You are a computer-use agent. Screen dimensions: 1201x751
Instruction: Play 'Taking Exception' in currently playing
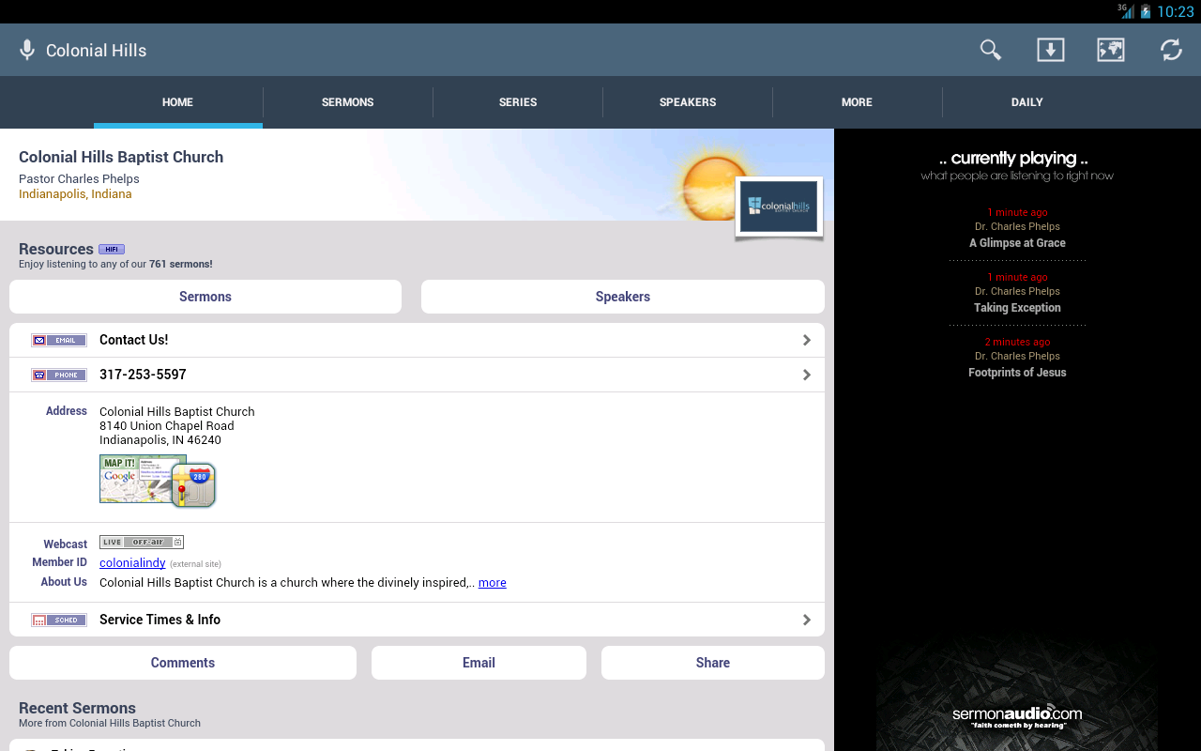1017,308
